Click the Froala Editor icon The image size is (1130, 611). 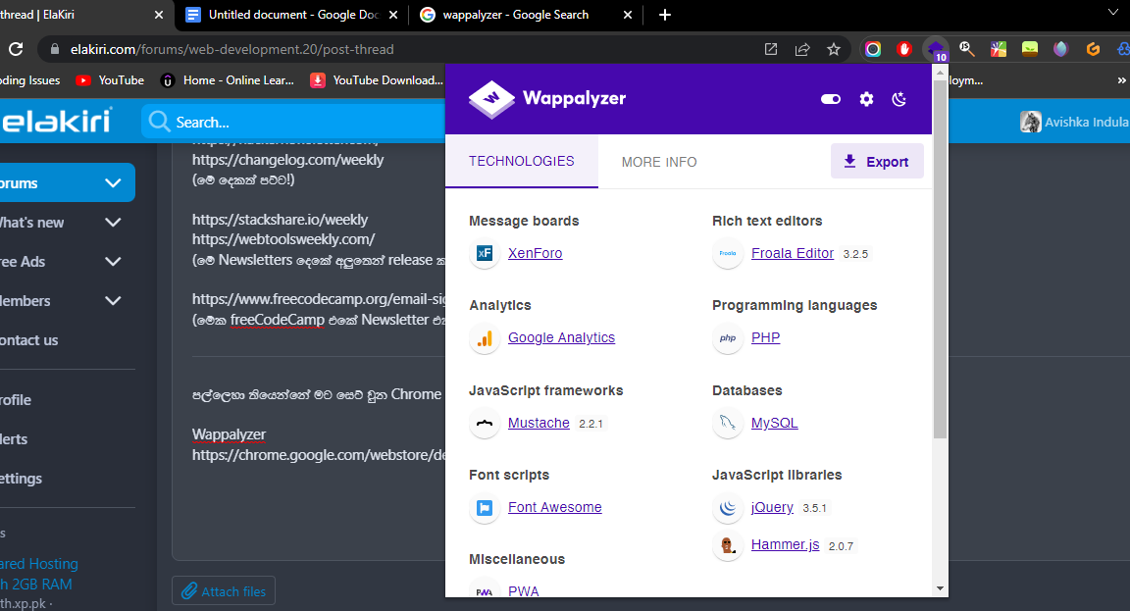tap(728, 253)
